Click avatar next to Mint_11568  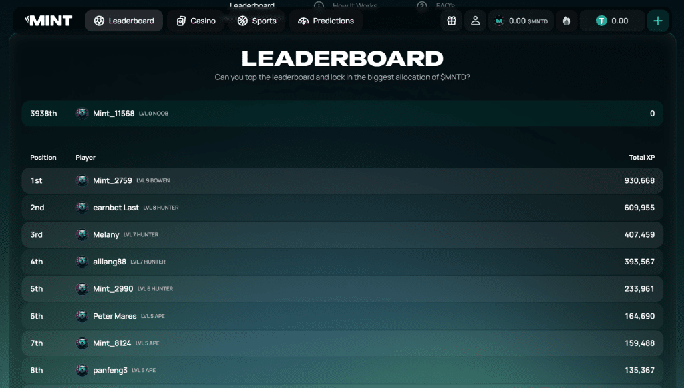click(x=82, y=114)
